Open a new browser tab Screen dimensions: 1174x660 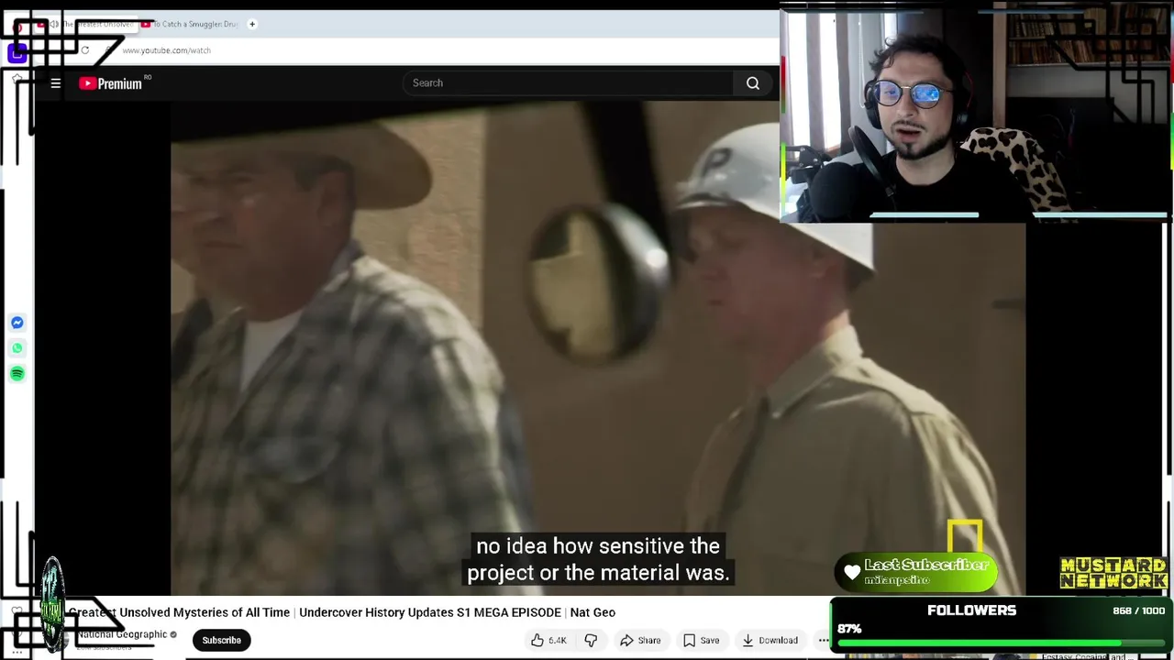click(252, 24)
